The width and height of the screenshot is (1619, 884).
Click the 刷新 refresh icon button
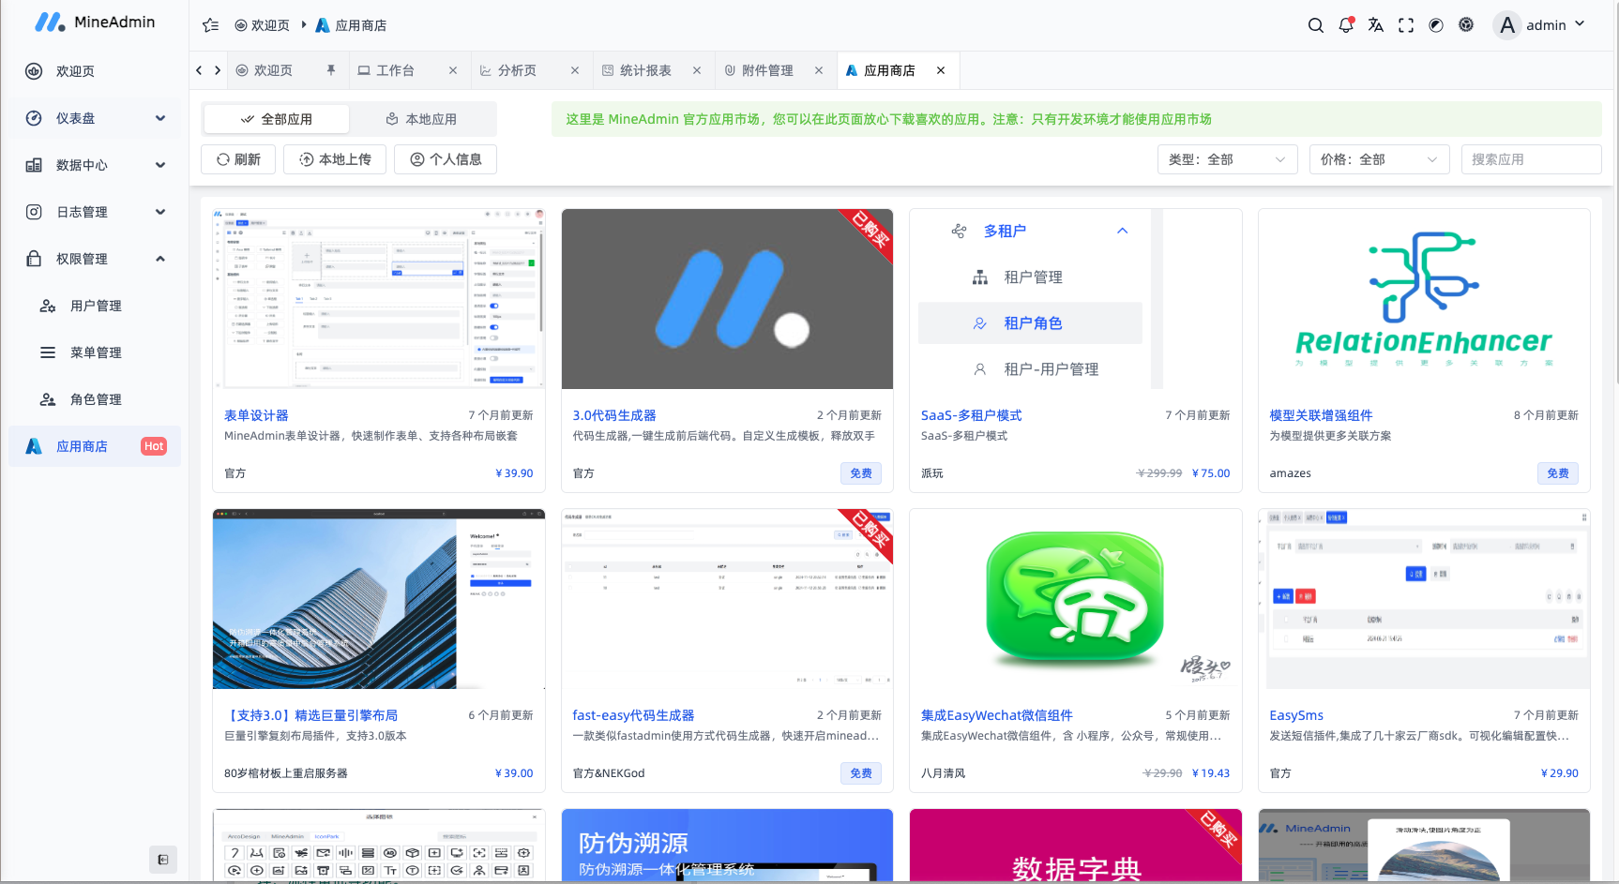[x=237, y=158]
